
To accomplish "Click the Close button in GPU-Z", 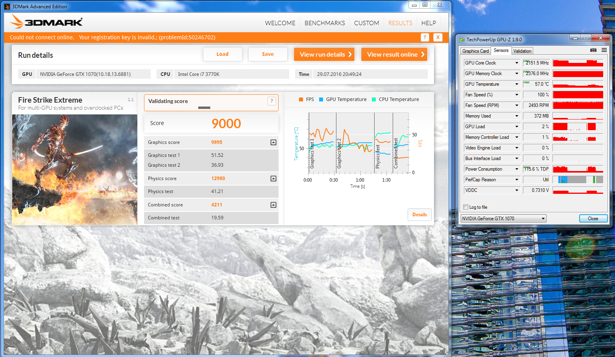I will click(593, 219).
